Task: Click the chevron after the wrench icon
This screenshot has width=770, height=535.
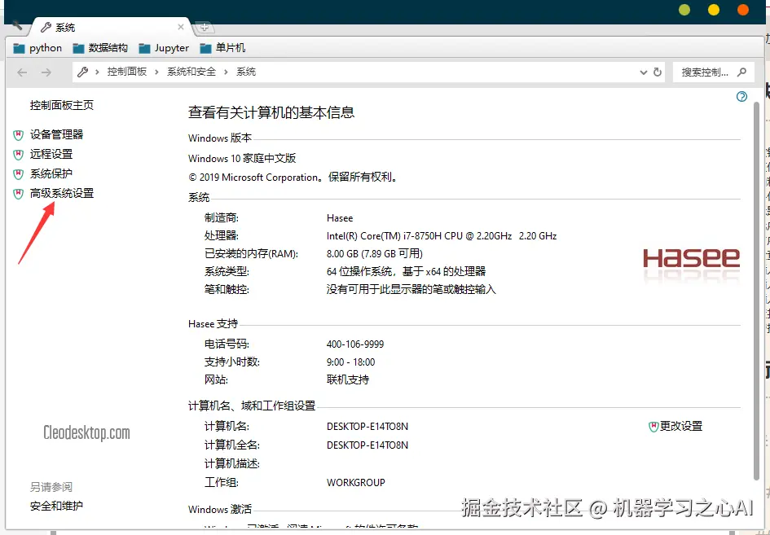Action: [97, 72]
